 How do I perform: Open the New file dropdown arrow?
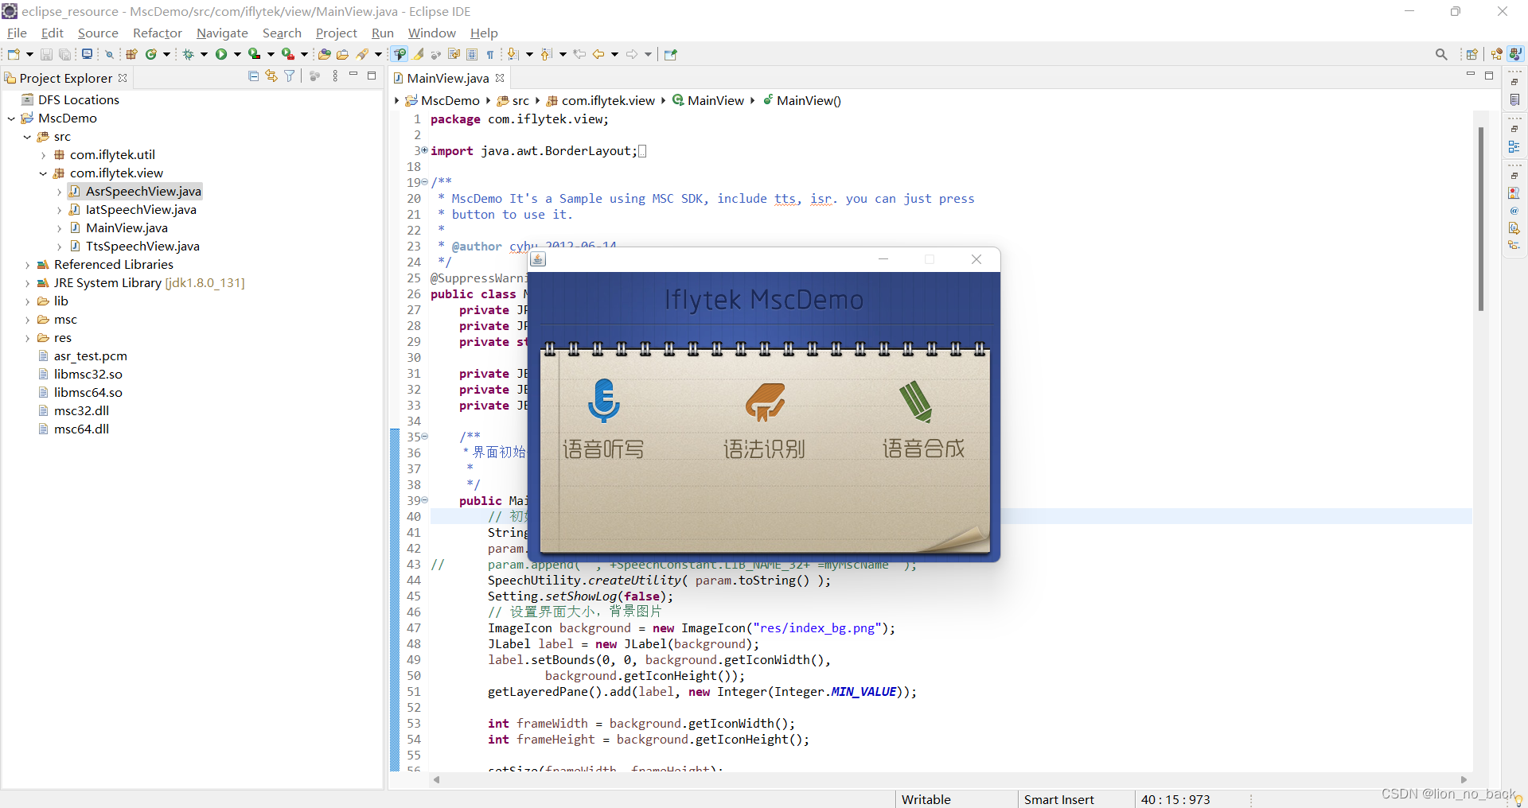29,54
